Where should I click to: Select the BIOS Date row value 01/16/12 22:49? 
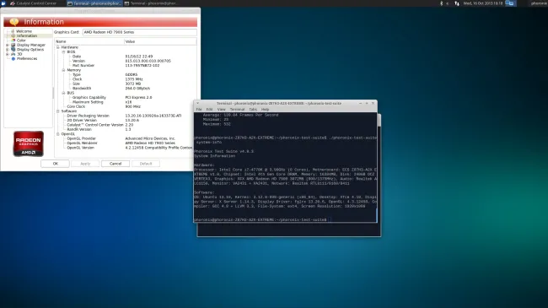click(x=139, y=57)
